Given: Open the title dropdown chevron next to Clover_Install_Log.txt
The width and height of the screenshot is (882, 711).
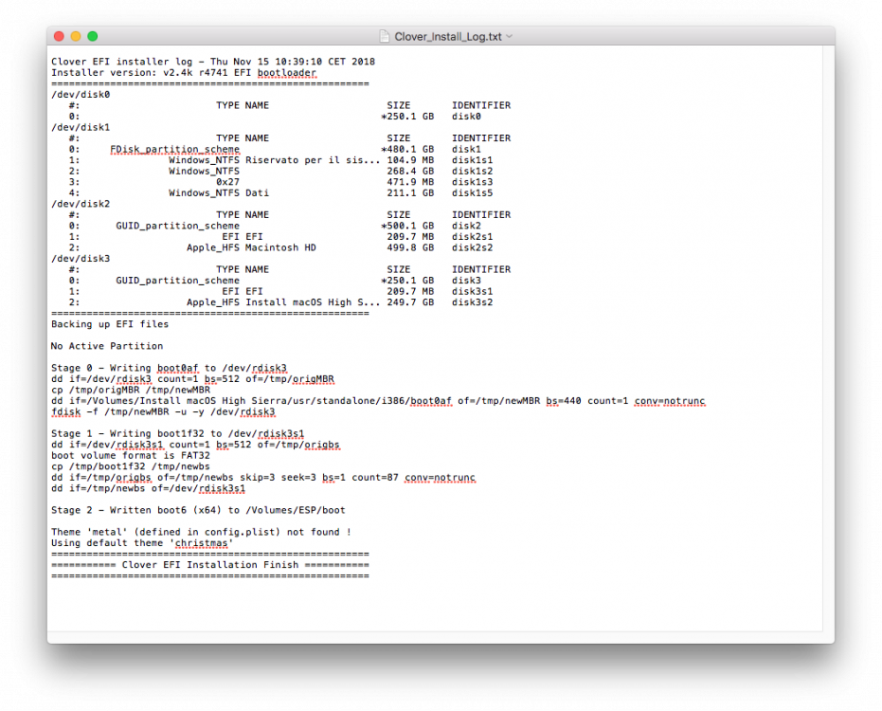Looking at the screenshot, I should pyautogui.click(x=510, y=37).
